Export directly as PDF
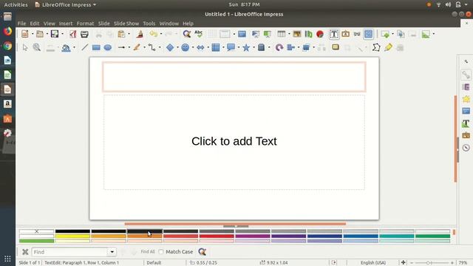 [x=72, y=34]
